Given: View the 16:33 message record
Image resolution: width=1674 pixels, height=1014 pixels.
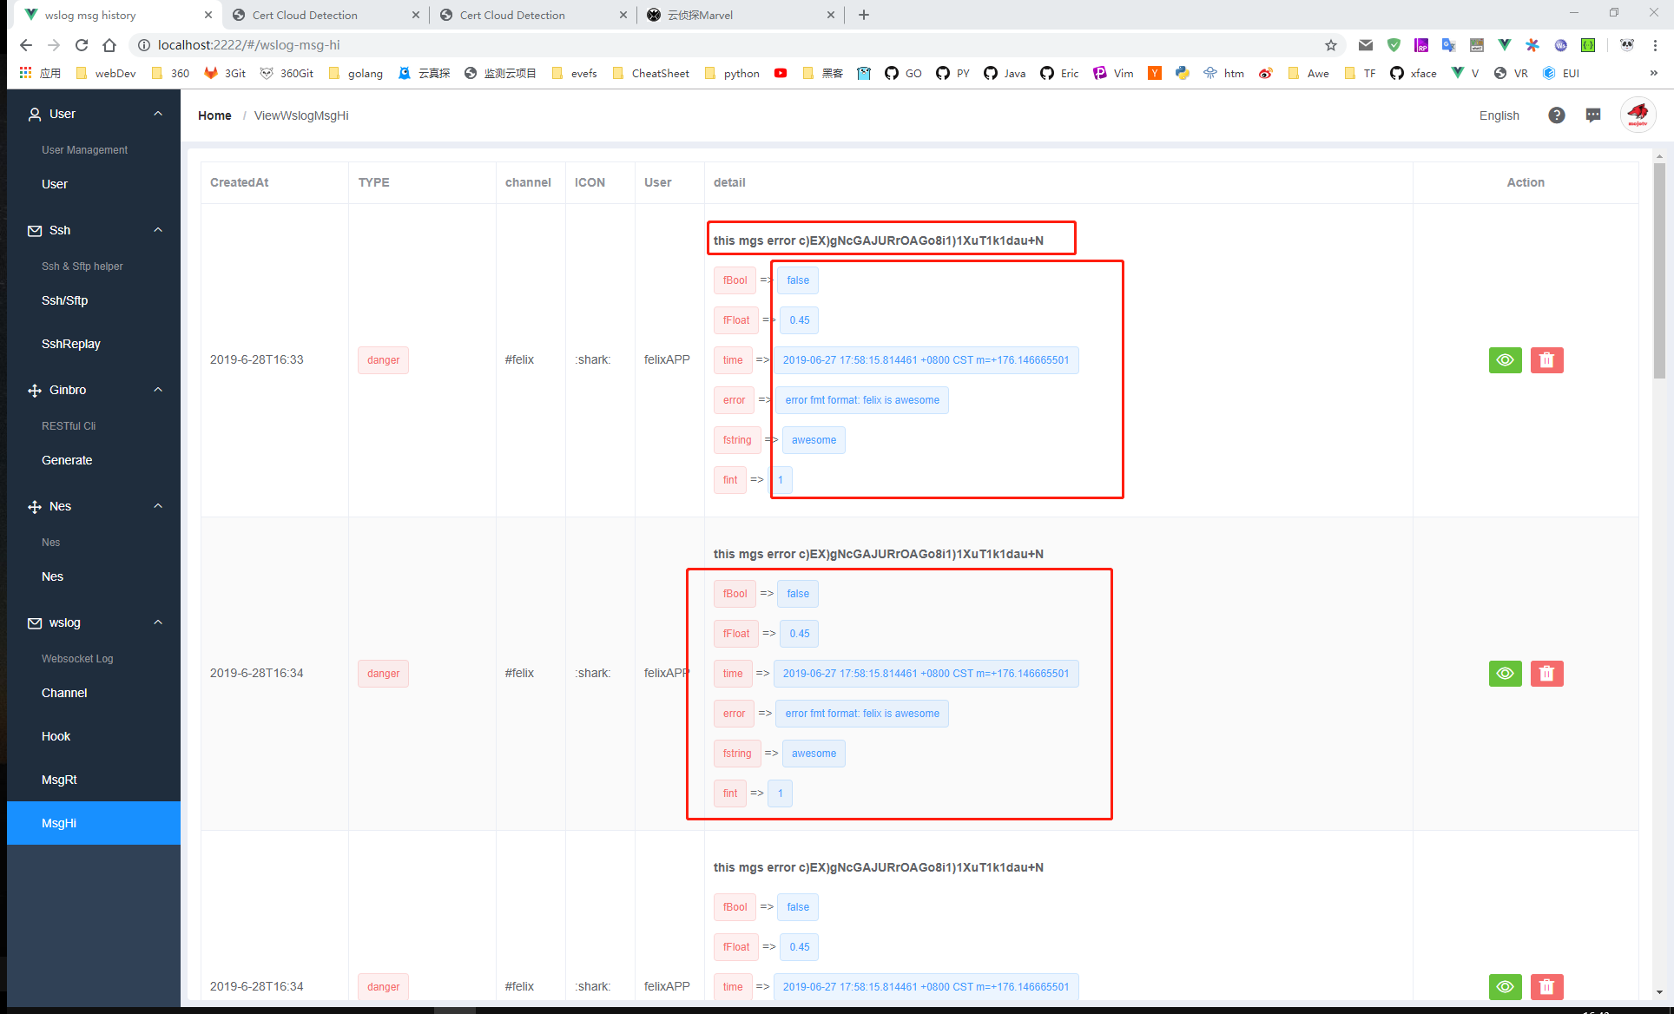Looking at the screenshot, I should point(1505,360).
